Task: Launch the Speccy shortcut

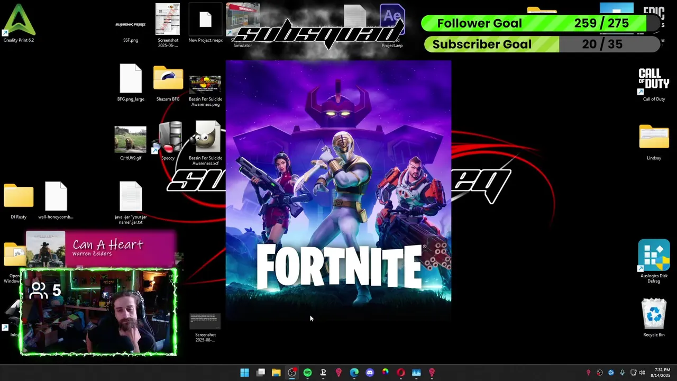Action: coord(168,141)
